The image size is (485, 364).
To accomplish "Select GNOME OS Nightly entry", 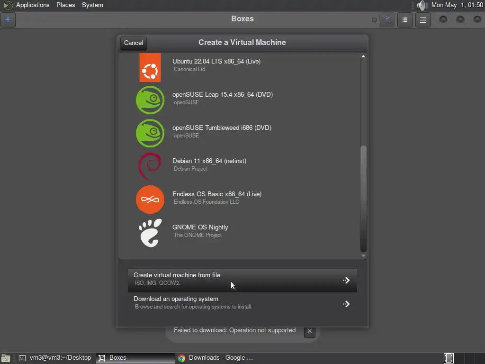I will (239, 233).
